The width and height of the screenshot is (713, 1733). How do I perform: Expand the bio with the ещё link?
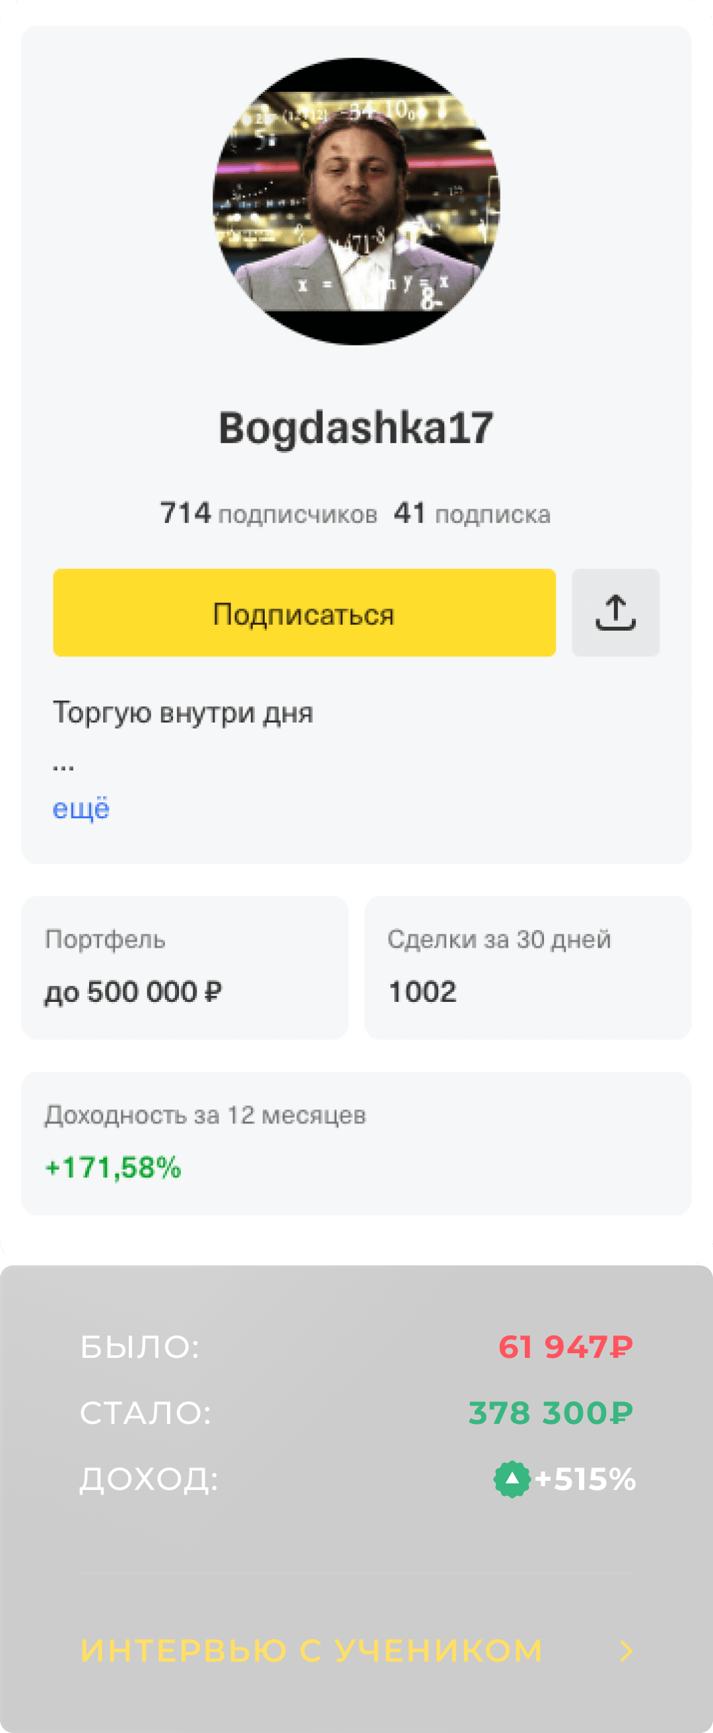click(x=81, y=808)
